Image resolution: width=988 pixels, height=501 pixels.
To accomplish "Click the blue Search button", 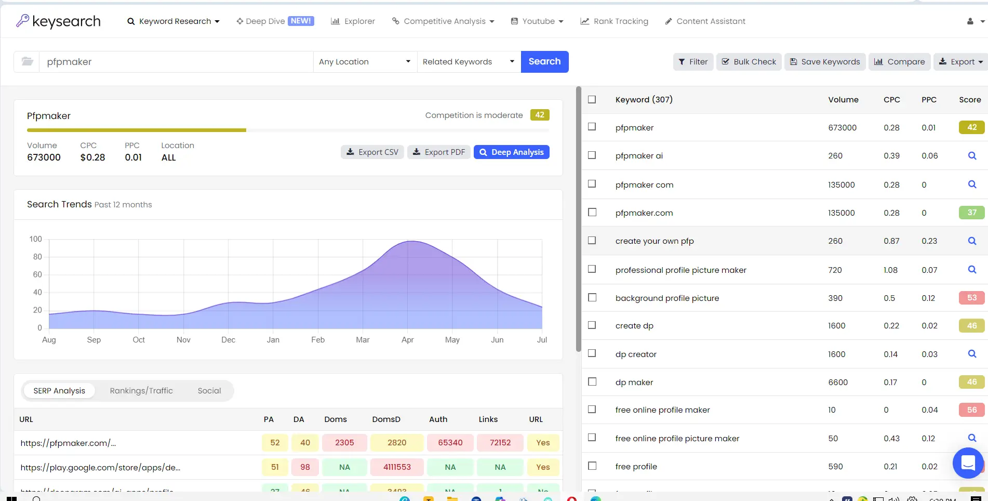I will tap(544, 62).
